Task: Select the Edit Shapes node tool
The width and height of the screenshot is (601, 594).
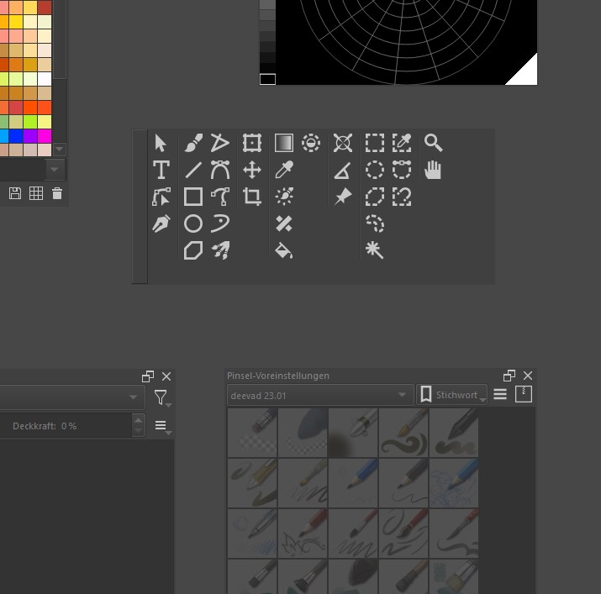Action: [161, 197]
